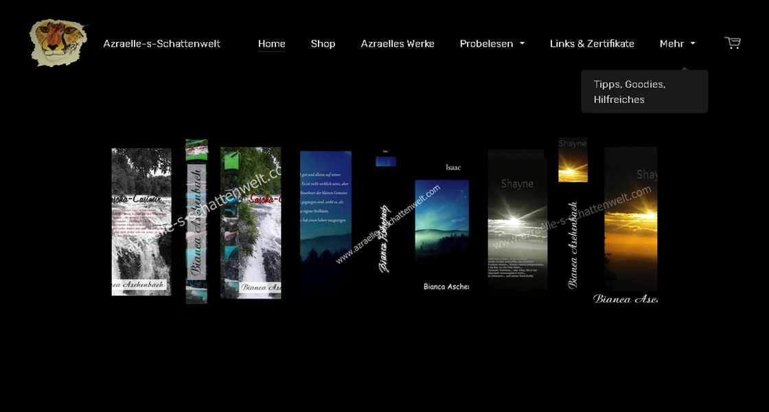Open the black-and-white waterfall bookmark image
This screenshot has width=769, height=412.
click(141, 222)
